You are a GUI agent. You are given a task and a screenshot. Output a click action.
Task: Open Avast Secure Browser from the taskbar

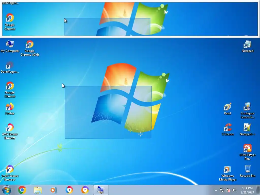tap(85, 190)
